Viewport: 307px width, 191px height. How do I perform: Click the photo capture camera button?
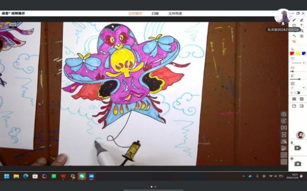(298, 164)
